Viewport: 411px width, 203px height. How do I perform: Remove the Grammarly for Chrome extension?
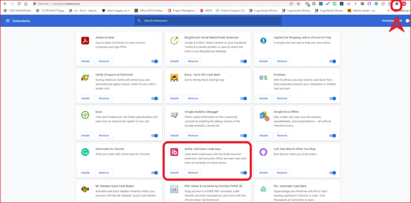[104, 173]
